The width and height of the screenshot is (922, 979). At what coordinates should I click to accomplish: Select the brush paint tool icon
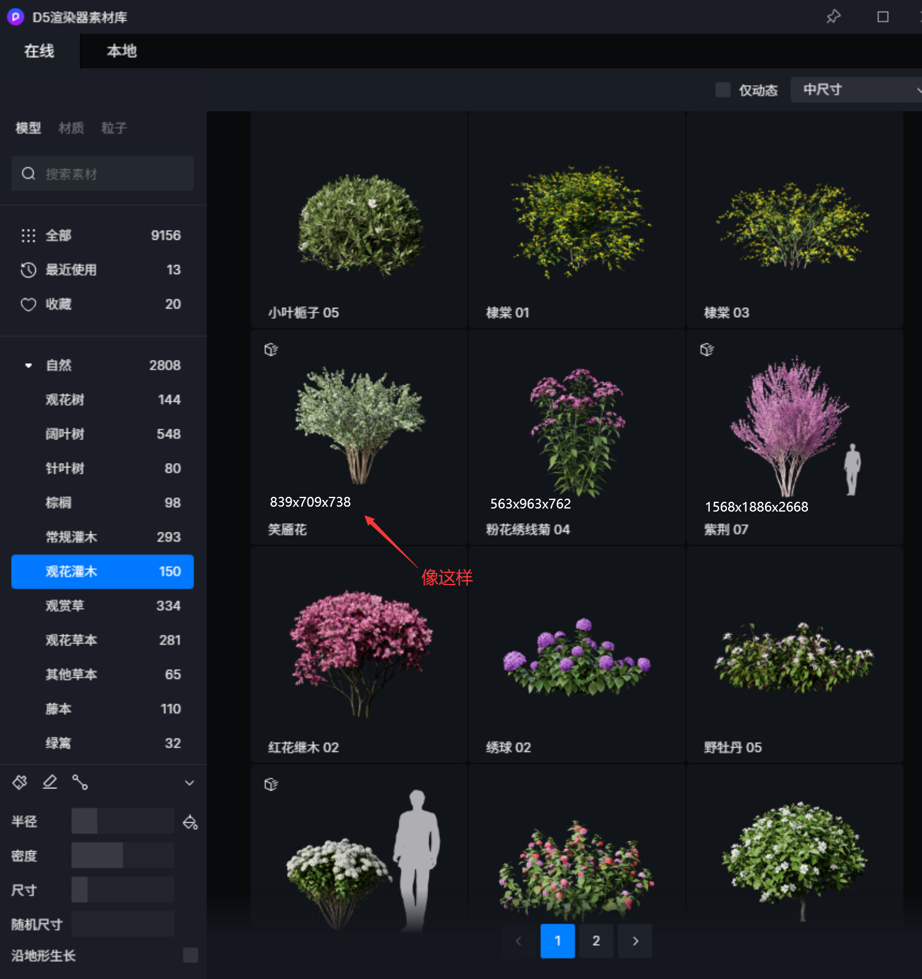coord(20,782)
